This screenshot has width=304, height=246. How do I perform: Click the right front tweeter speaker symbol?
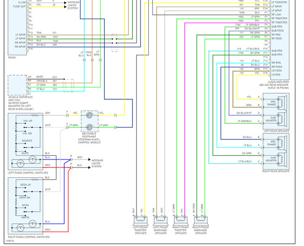(x=181, y=221)
